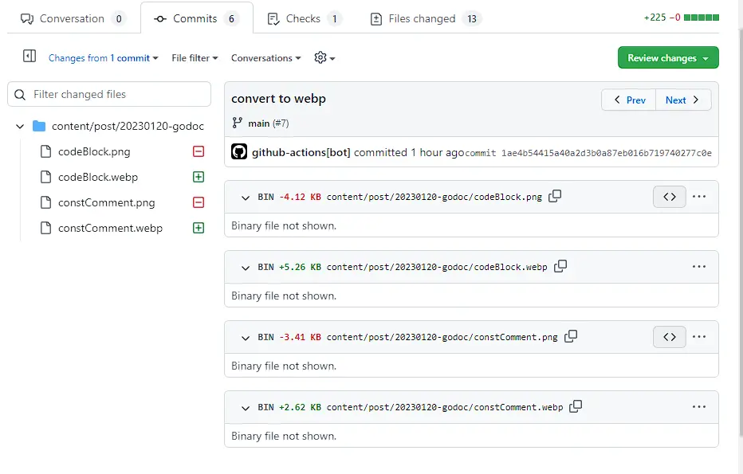Image resolution: width=743 pixels, height=474 pixels.
Task: Copy codeBlock.png file path
Action: click(555, 196)
